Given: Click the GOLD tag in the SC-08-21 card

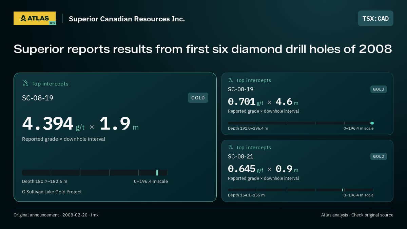Looking at the screenshot, I should point(379,156).
